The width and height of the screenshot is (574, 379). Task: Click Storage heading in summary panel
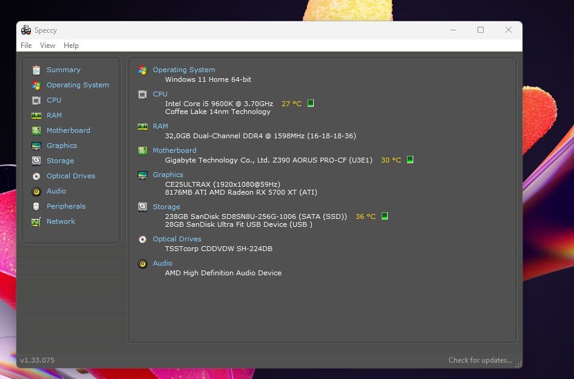pyautogui.click(x=167, y=207)
